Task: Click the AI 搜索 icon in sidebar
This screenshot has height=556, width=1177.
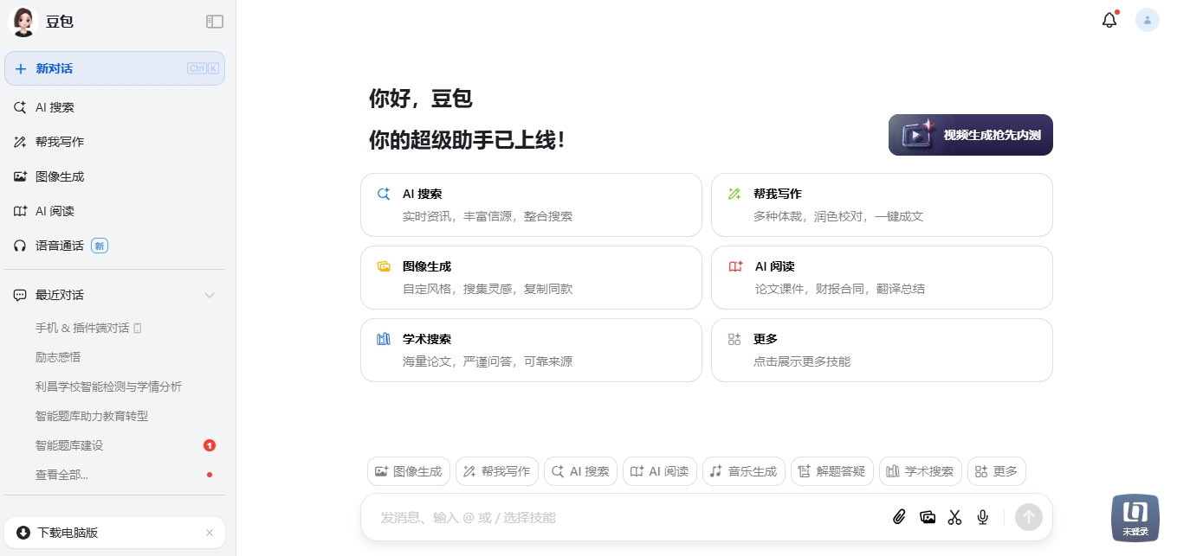Action: pyautogui.click(x=20, y=107)
